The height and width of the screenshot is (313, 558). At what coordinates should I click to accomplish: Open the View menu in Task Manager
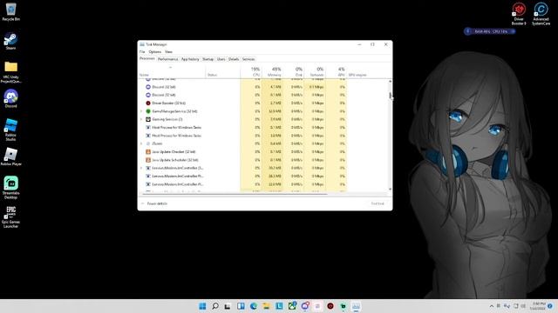168,52
